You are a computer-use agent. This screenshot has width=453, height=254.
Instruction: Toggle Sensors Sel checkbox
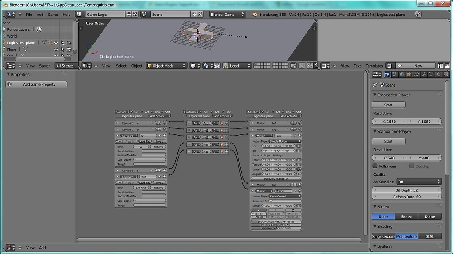coord(132,112)
